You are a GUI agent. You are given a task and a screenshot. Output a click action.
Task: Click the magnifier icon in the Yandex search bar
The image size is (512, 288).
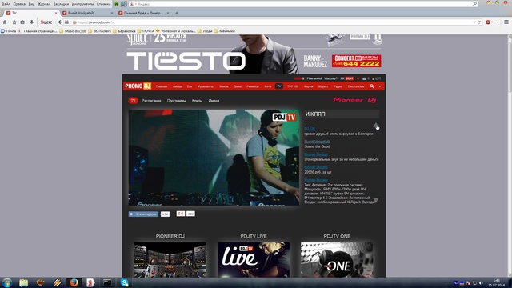point(474,4)
